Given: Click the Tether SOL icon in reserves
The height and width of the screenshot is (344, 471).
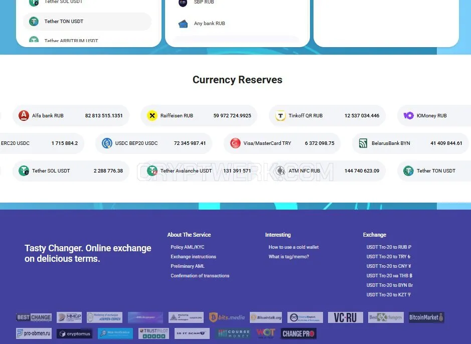Looking at the screenshot, I should click(24, 171).
